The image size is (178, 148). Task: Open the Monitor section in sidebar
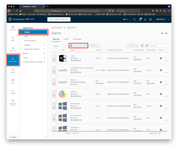click(13, 28)
